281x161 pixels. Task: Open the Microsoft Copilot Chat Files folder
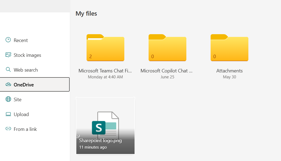coord(167,48)
